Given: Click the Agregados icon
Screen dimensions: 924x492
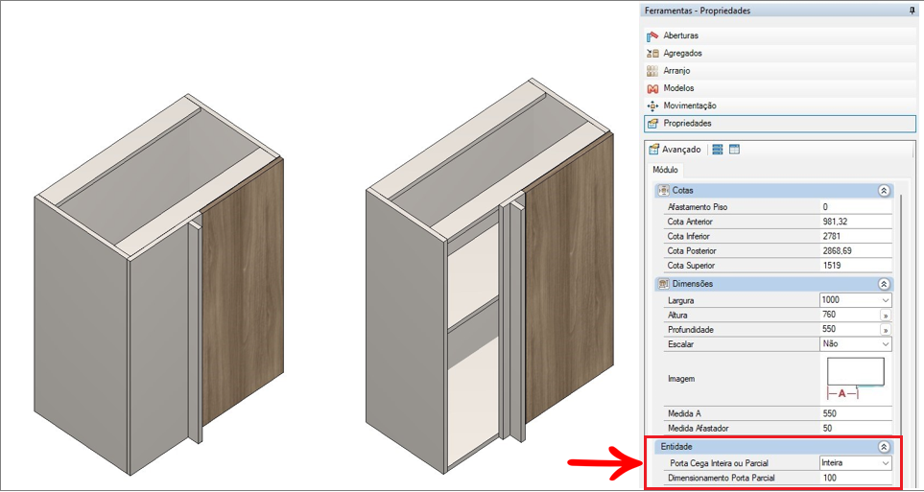Looking at the screenshot, I should tap(652, 53).
